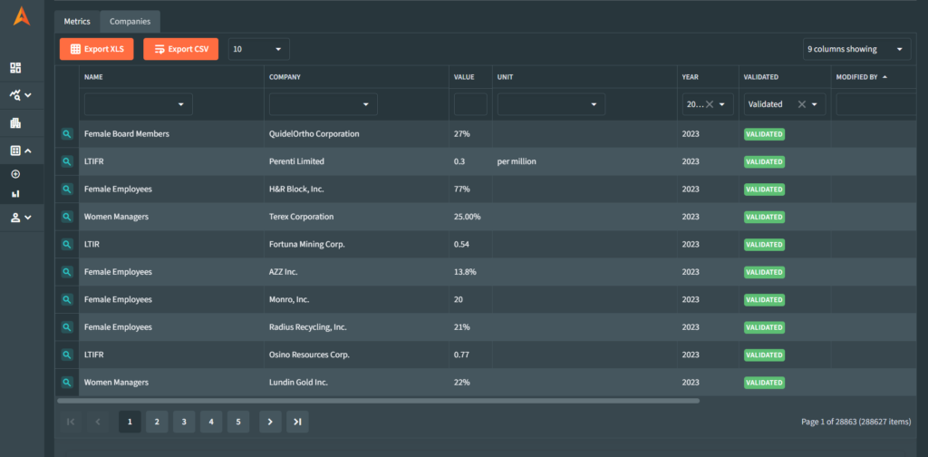Screen dimensions: 928x457
Task: Click the magnifier icon for Female Board Members
Action: click(67, 134)
